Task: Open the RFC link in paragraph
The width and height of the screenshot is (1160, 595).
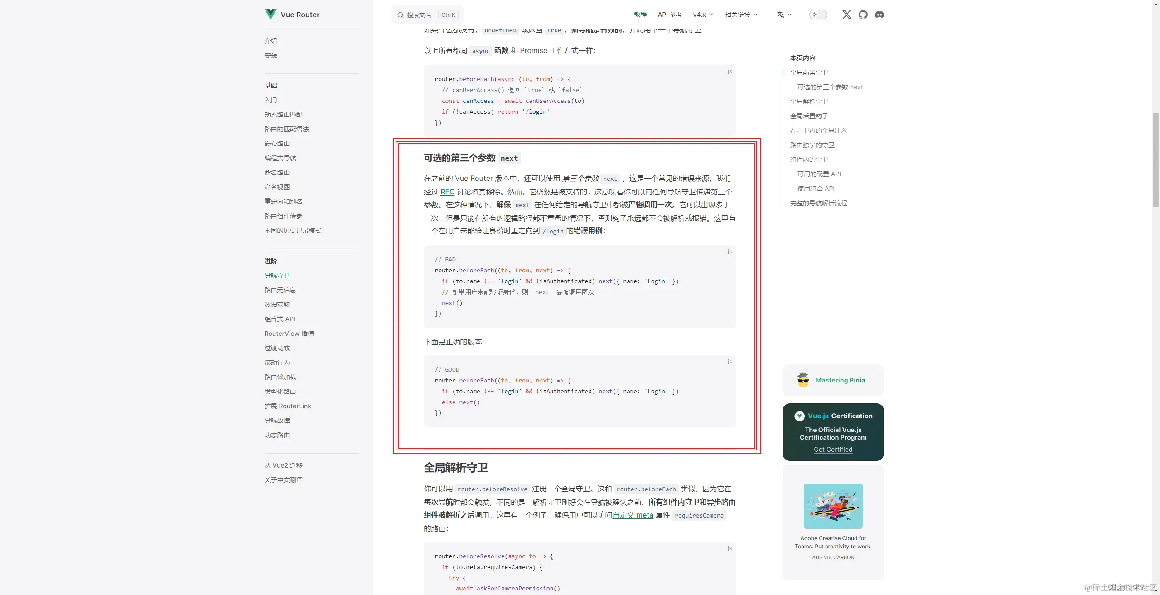Action: [447, 192]
